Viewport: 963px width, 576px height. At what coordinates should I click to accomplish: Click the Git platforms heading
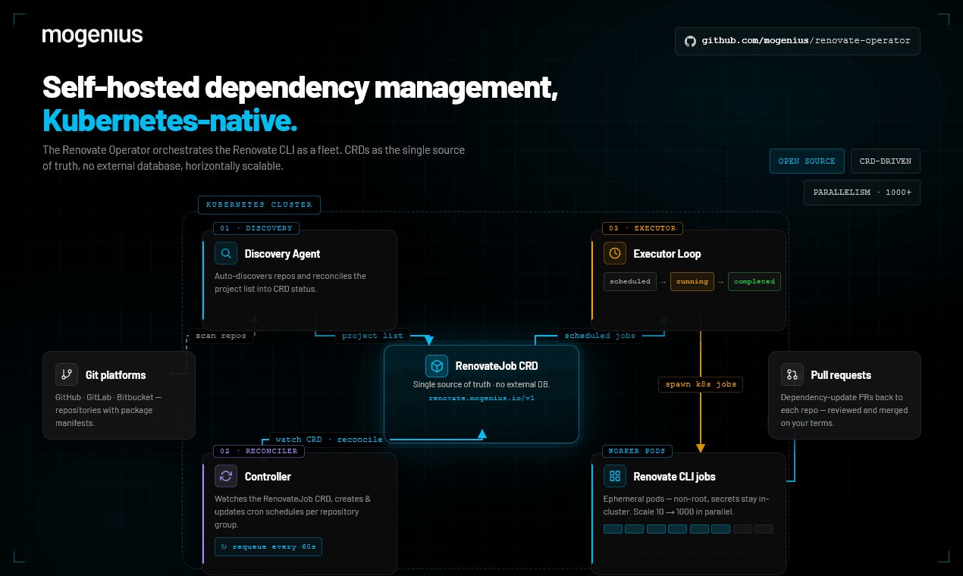coord(116,375)
